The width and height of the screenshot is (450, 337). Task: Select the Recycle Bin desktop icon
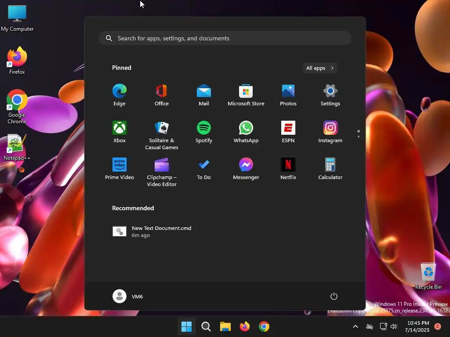pyautogui.click(x=428, y=276)
